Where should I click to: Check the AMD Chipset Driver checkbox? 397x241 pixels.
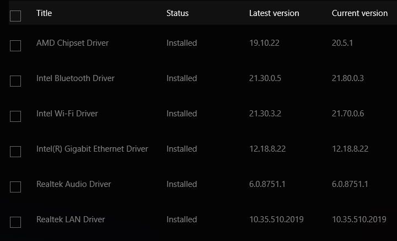point(15,46)
